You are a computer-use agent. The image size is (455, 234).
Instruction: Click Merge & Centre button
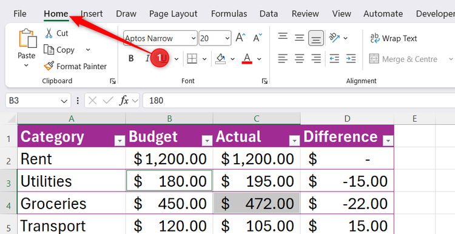(x=403, y=59)
